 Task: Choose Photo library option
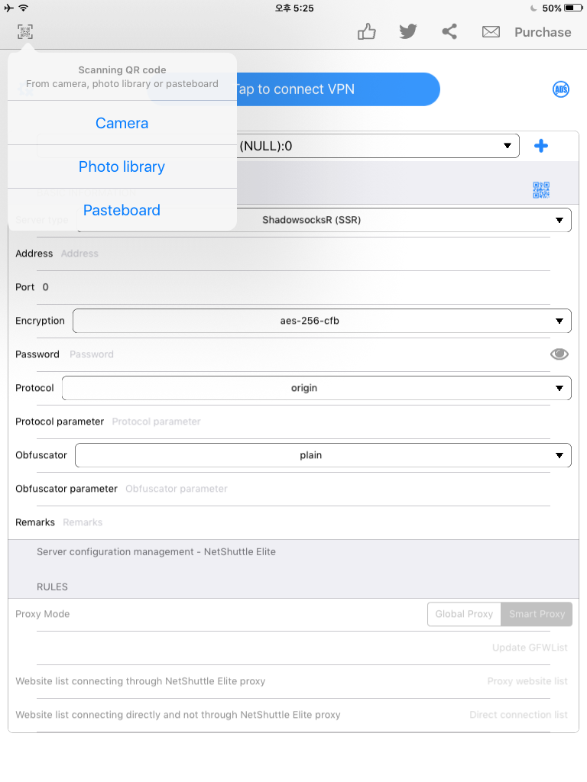pyautogui.click(x=122, y=166)
